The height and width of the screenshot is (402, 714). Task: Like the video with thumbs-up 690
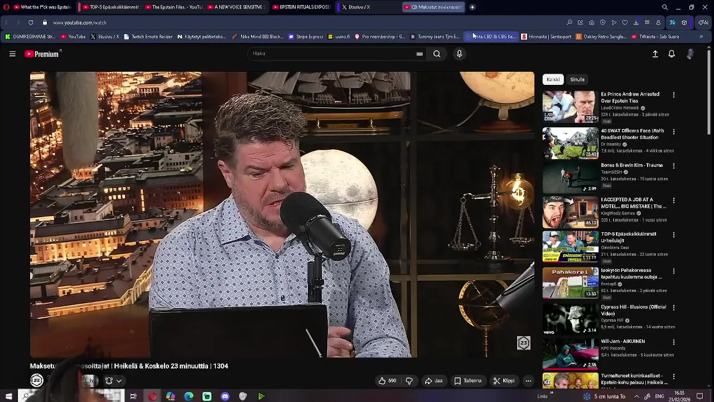[387, 381]
